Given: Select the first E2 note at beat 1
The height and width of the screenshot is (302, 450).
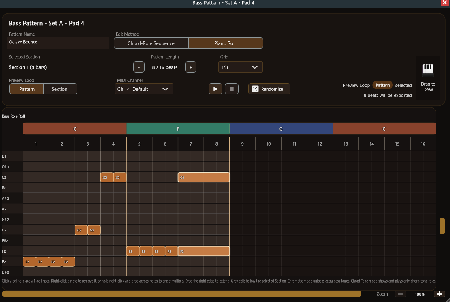Looking at the screenshot, I should tap(30, 262).
